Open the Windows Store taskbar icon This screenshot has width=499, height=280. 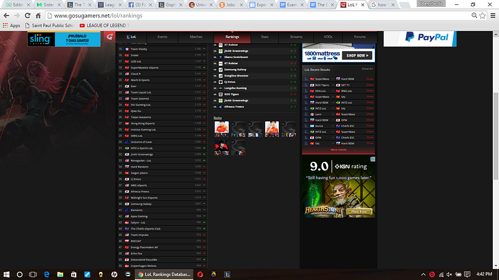click(74, 274)
